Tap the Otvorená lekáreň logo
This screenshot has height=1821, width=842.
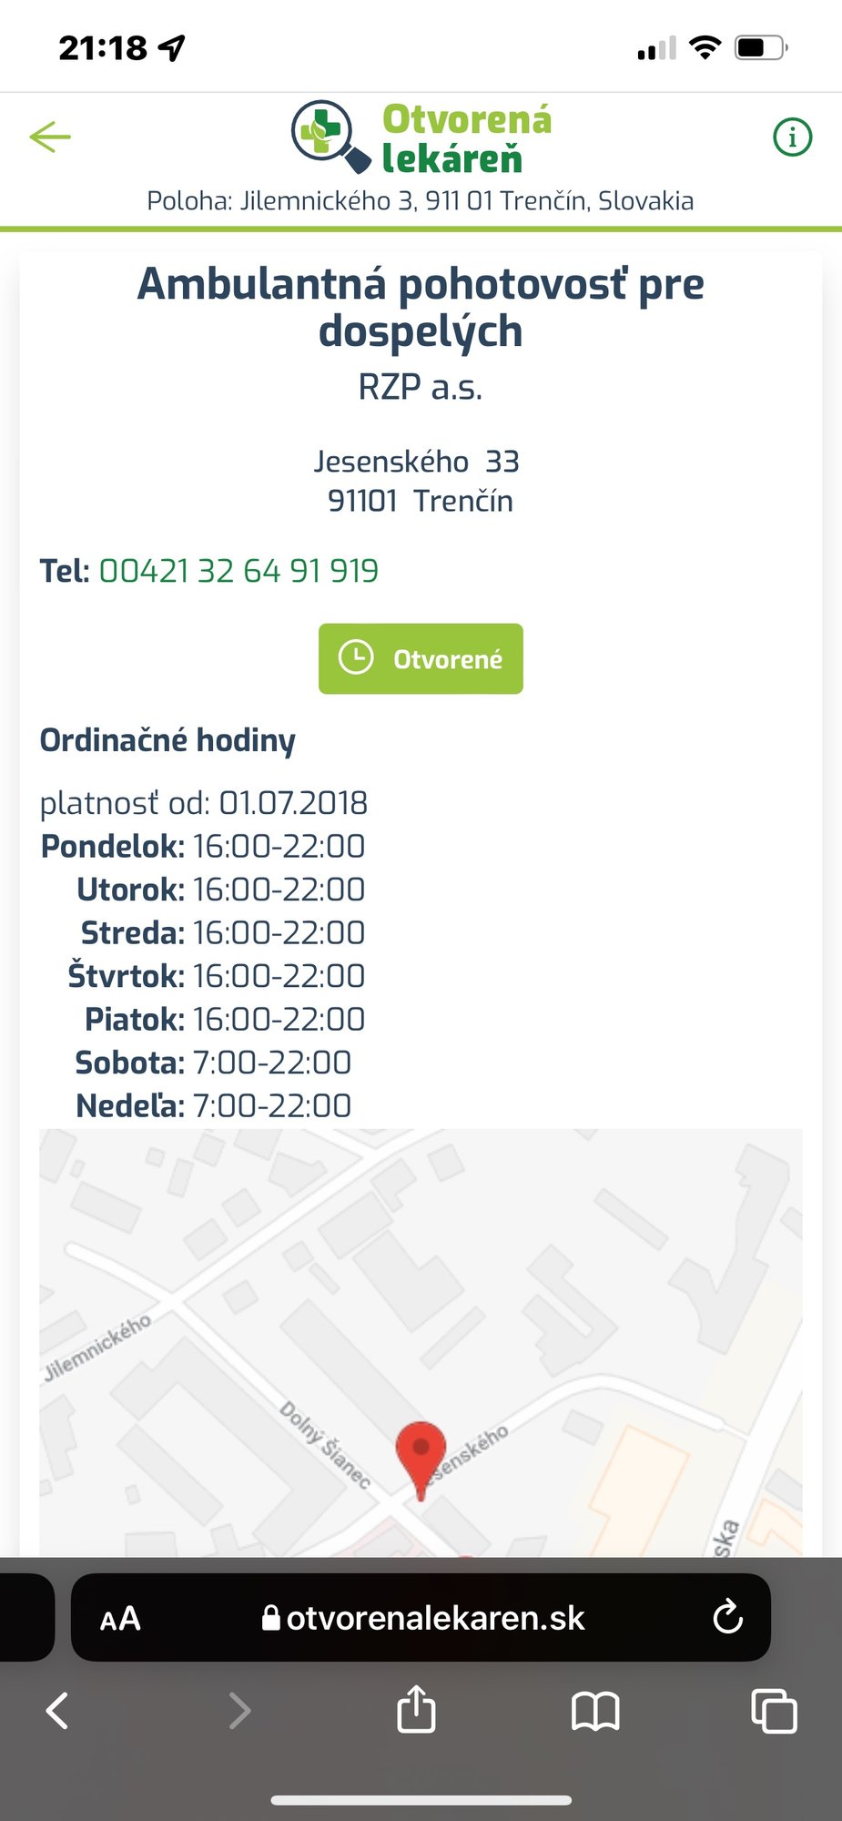[421, 137]
